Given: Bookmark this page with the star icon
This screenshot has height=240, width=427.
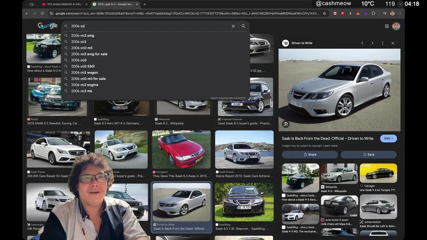Looking at the screenshot, I should tap(324, 13).
